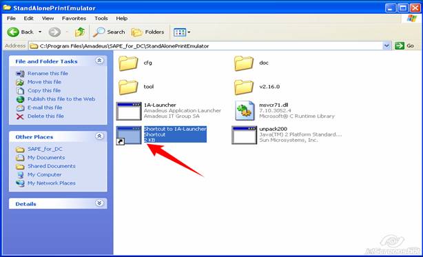Open the View menu
This screenshot has height=257, width=423.
48,19
